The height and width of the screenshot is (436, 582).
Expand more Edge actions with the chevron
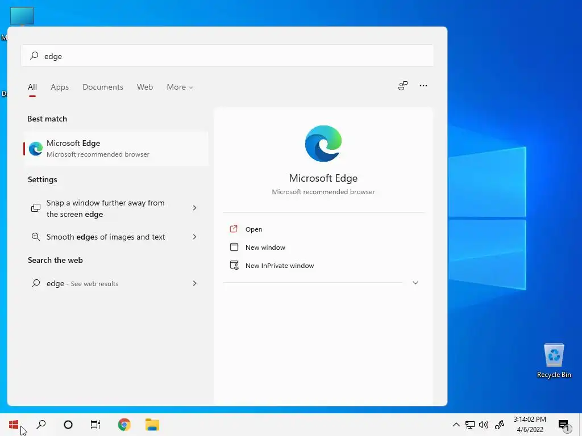415,283
